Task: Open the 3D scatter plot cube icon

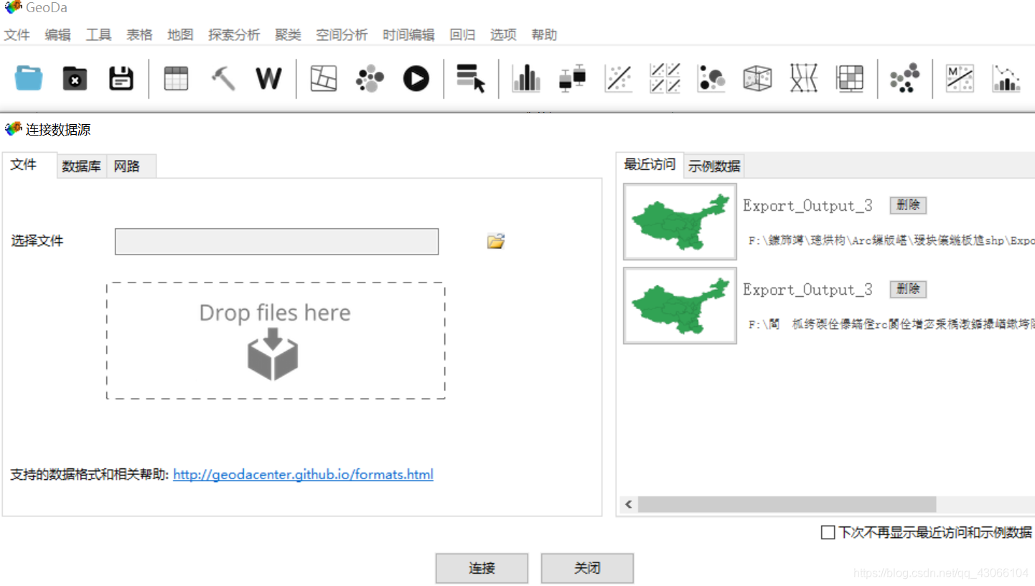Action: 757,78
